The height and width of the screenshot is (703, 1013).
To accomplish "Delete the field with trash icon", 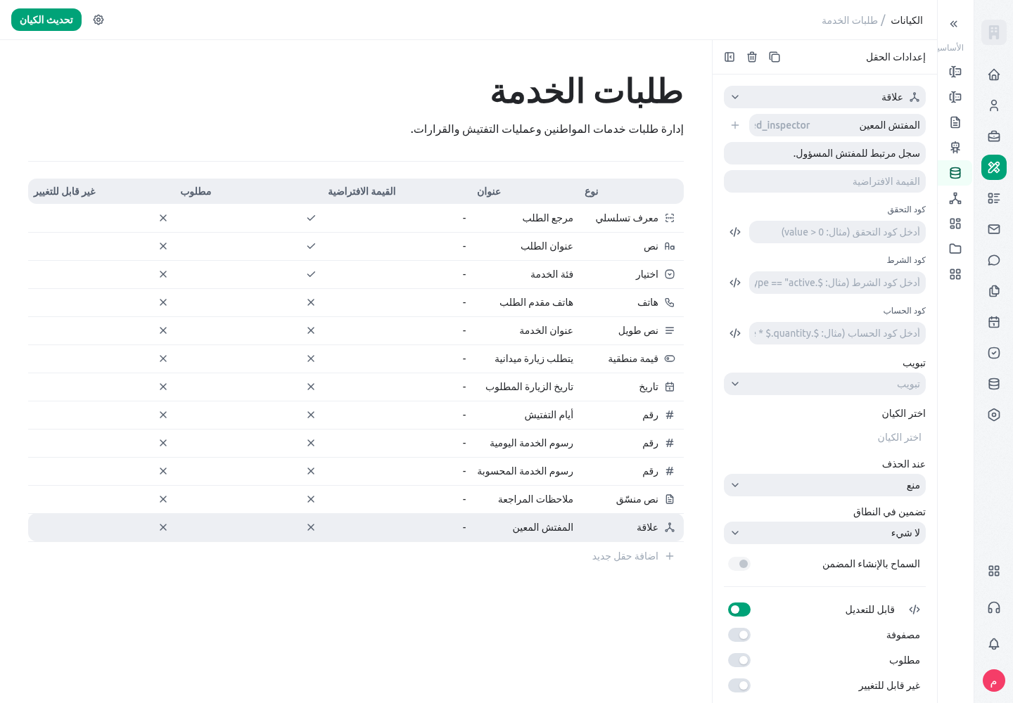I will 752,57.
